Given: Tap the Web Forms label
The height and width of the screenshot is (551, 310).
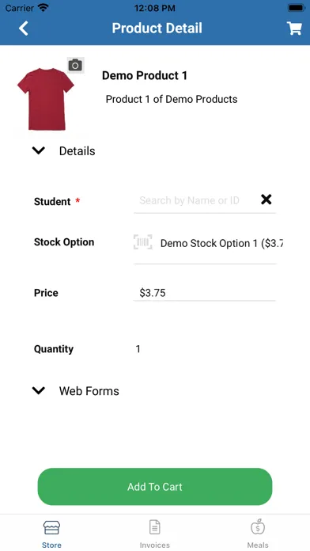Looking at the screenshot, I should [x=89, y=391].
